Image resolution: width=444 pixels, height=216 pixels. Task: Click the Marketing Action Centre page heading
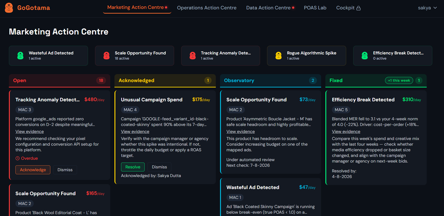click(59, 32)
